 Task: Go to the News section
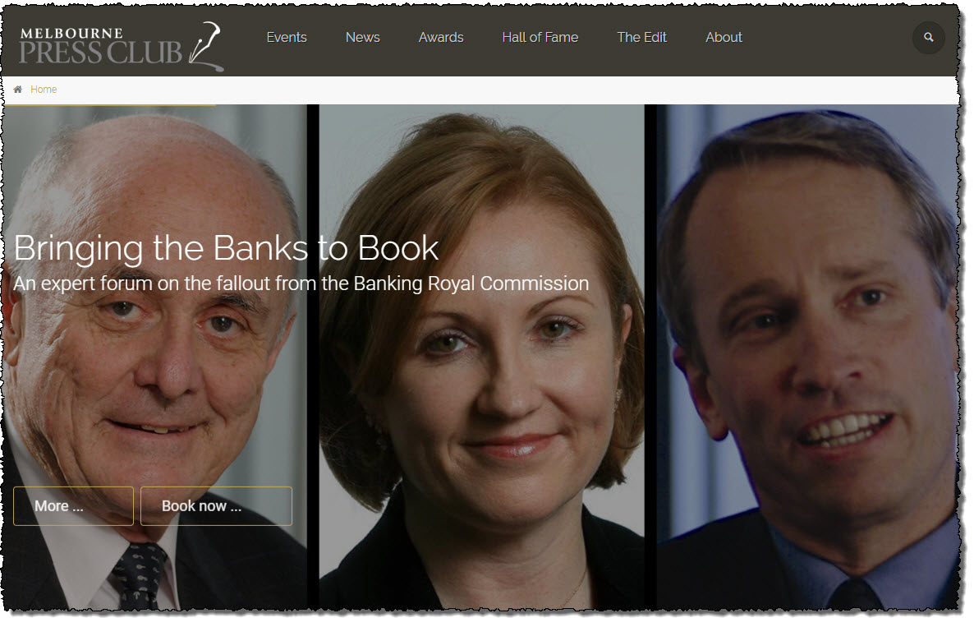(x=363, y=37)
